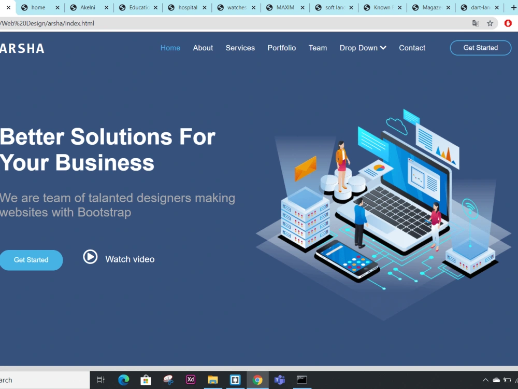Open the Snipping Tool from the taskbar
The height and width of the screenshot is (389, 518).
click(x=168, y=380)
